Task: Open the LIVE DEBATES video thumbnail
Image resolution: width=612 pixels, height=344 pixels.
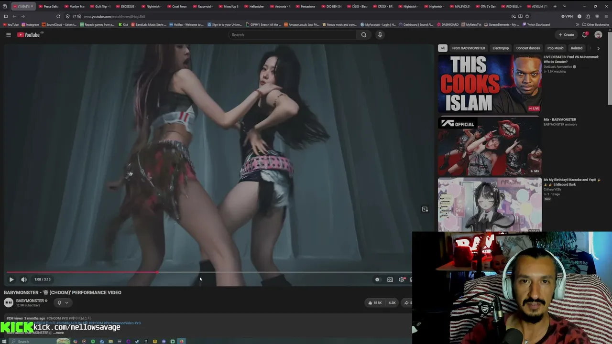Action: (x=490, y=84)
